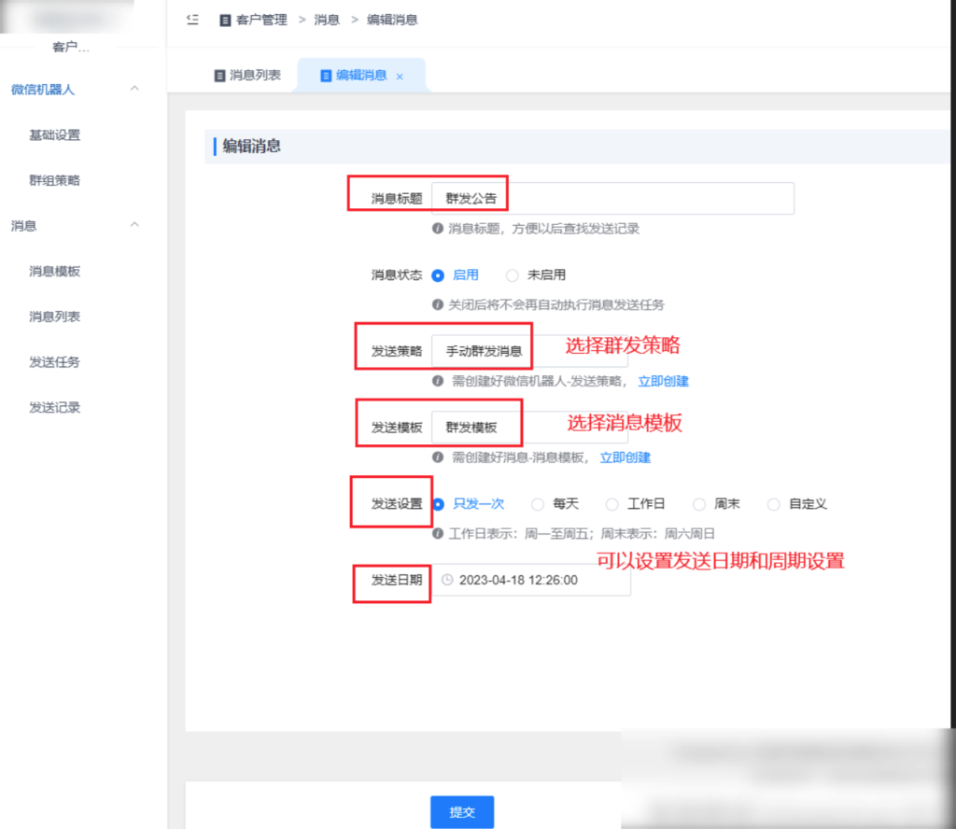The image size is (956, 829).
Task: Click the 立即创建 link under 发送策略
Action: pyautogui.click(x=663, y=381)
